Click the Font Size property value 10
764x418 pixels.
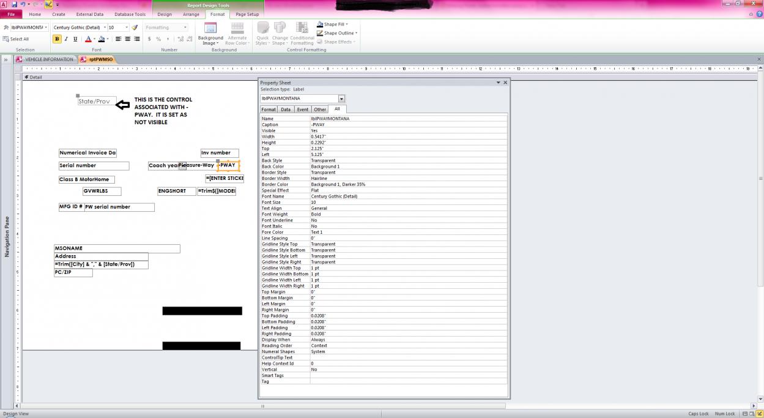point(409,202)
